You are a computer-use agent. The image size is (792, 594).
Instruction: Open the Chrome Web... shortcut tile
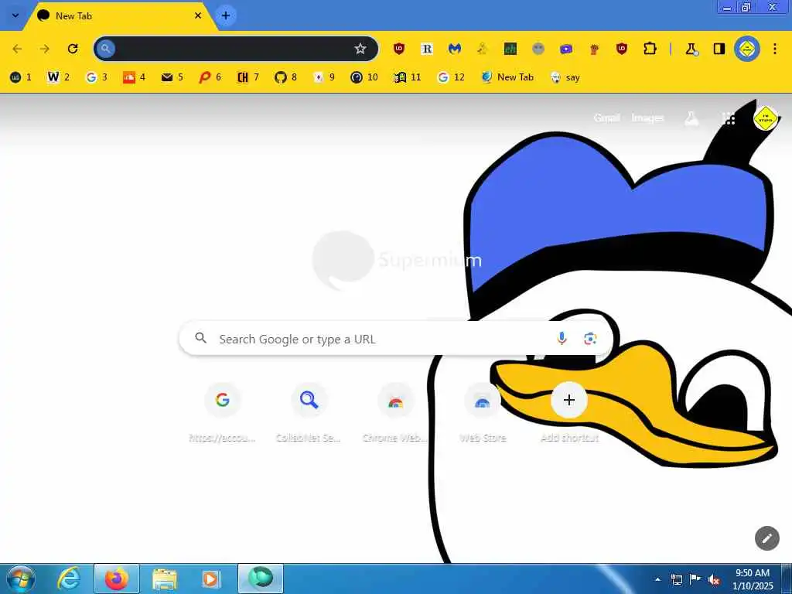point(395,413)
